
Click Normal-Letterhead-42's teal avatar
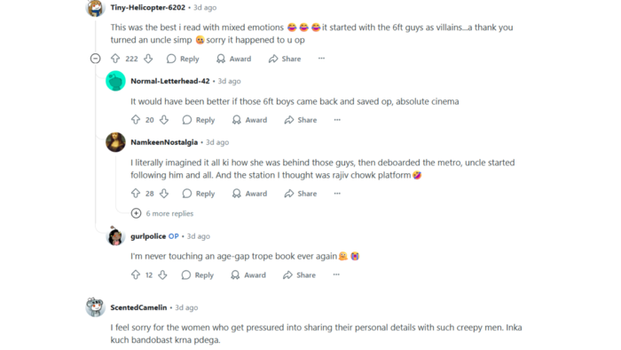pos(115,81)
